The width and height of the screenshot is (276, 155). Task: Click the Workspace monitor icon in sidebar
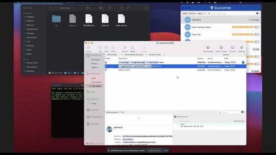pyautogui.click(x=88, y=55)
